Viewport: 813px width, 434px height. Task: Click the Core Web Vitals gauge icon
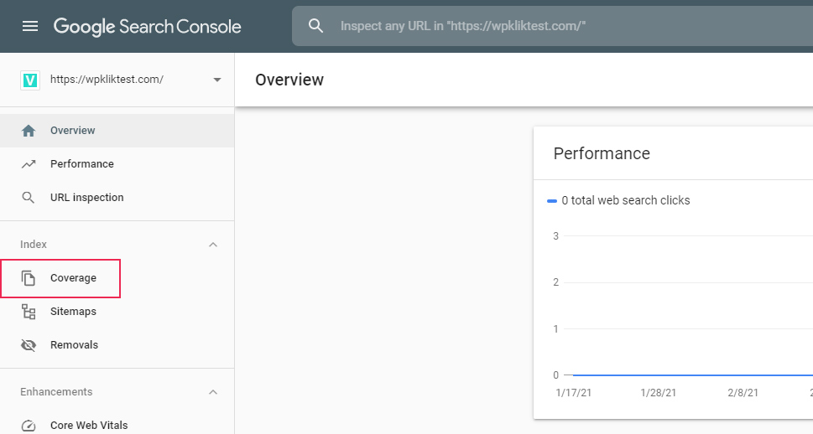click(x=29, y=426)
